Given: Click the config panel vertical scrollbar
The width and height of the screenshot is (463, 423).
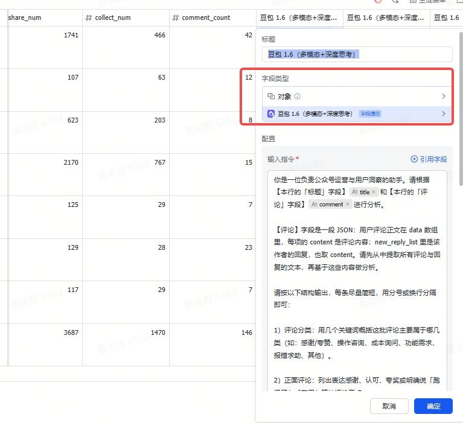Looking at the screenshot, I should (461, 109).
